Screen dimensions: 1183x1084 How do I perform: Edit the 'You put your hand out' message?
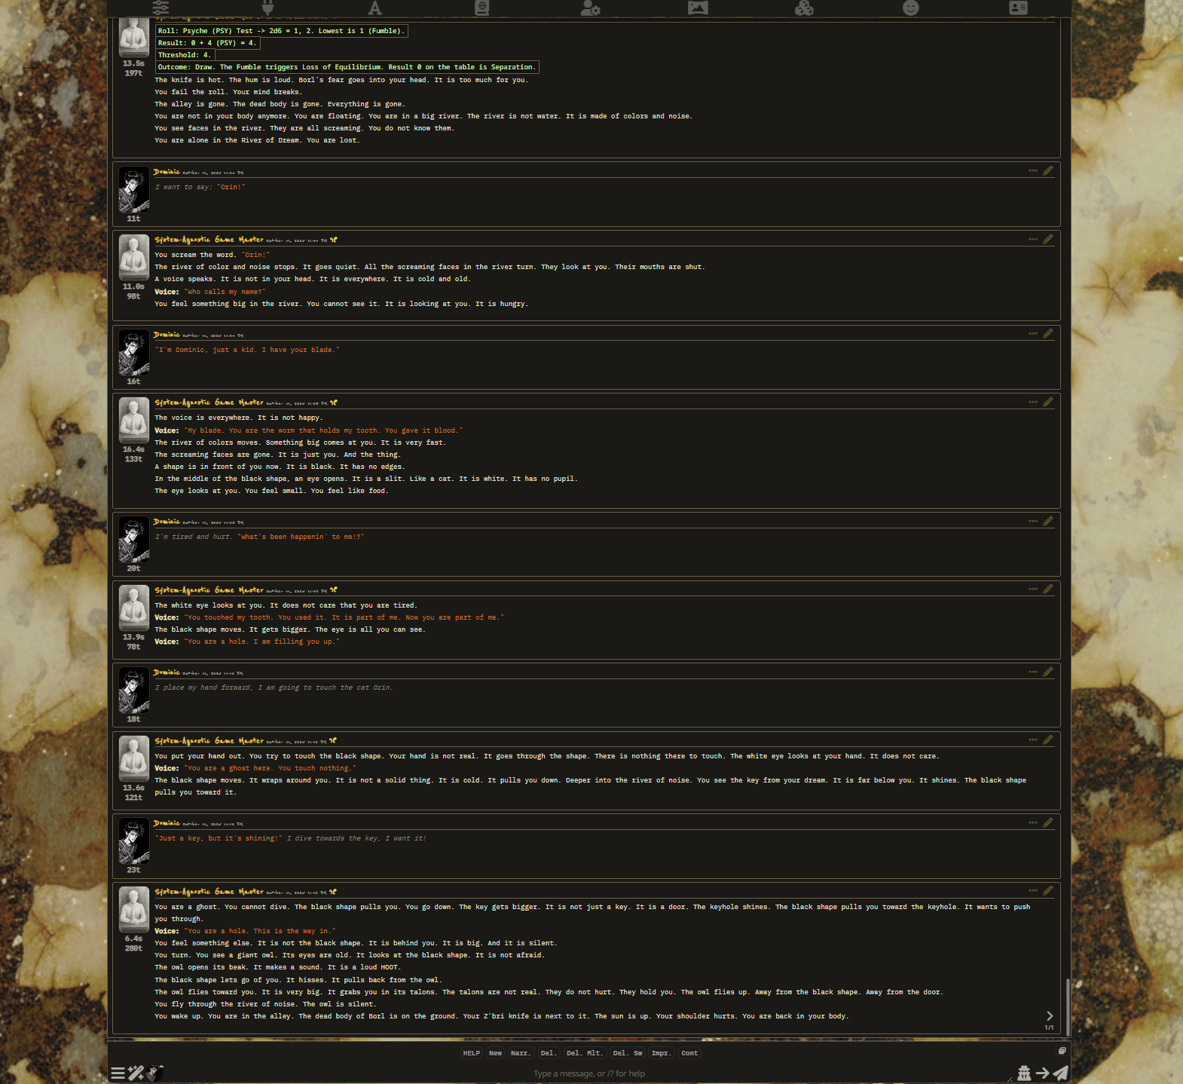[1047, 740]
